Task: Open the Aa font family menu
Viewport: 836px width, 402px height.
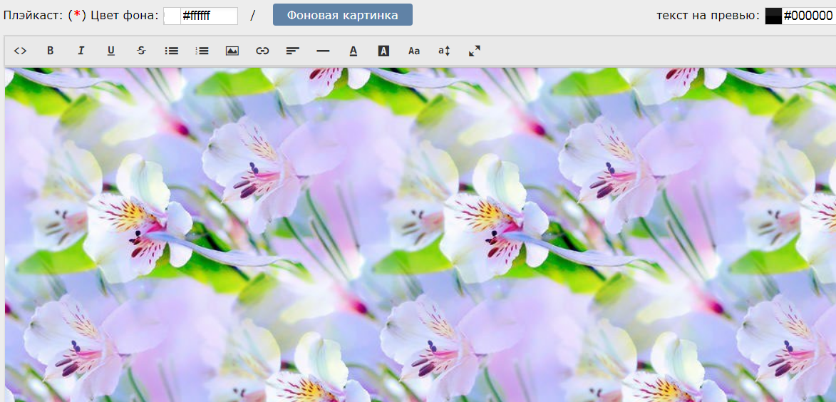Action: [414, 51]
